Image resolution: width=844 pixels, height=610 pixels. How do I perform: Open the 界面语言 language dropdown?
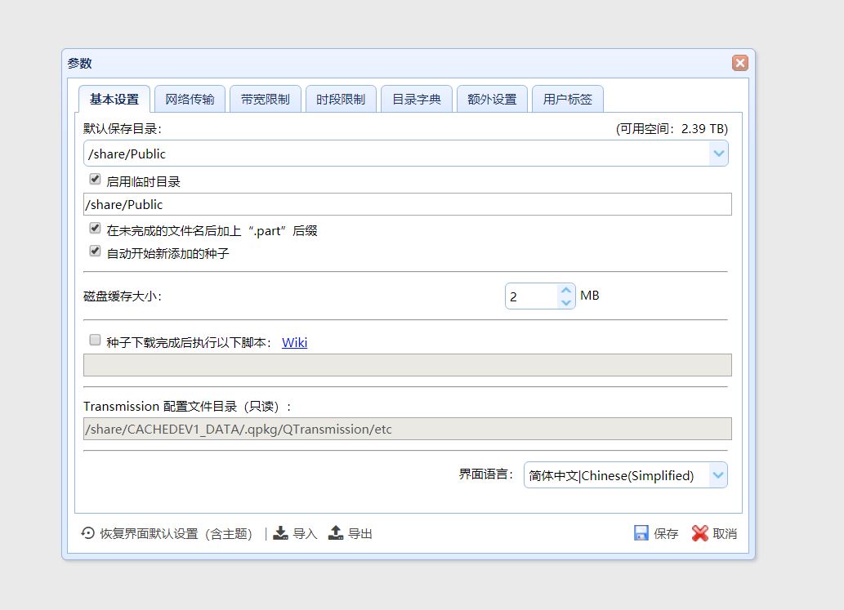(717, 474)
